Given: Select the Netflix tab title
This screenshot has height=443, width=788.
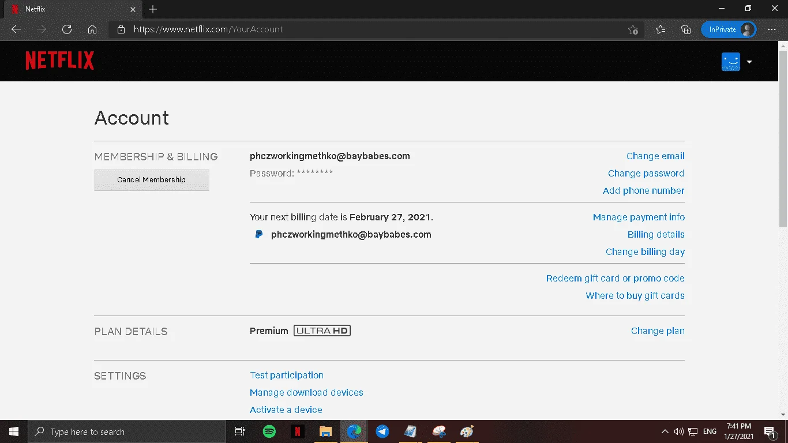Looking at the screenshot, I should [35, 9].
